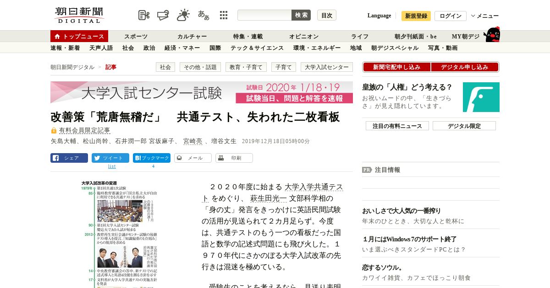Viewport: 550px width, 288px height.
Task: Open １月にはWindows7のサポート終了 ad link
Action: 409,239
